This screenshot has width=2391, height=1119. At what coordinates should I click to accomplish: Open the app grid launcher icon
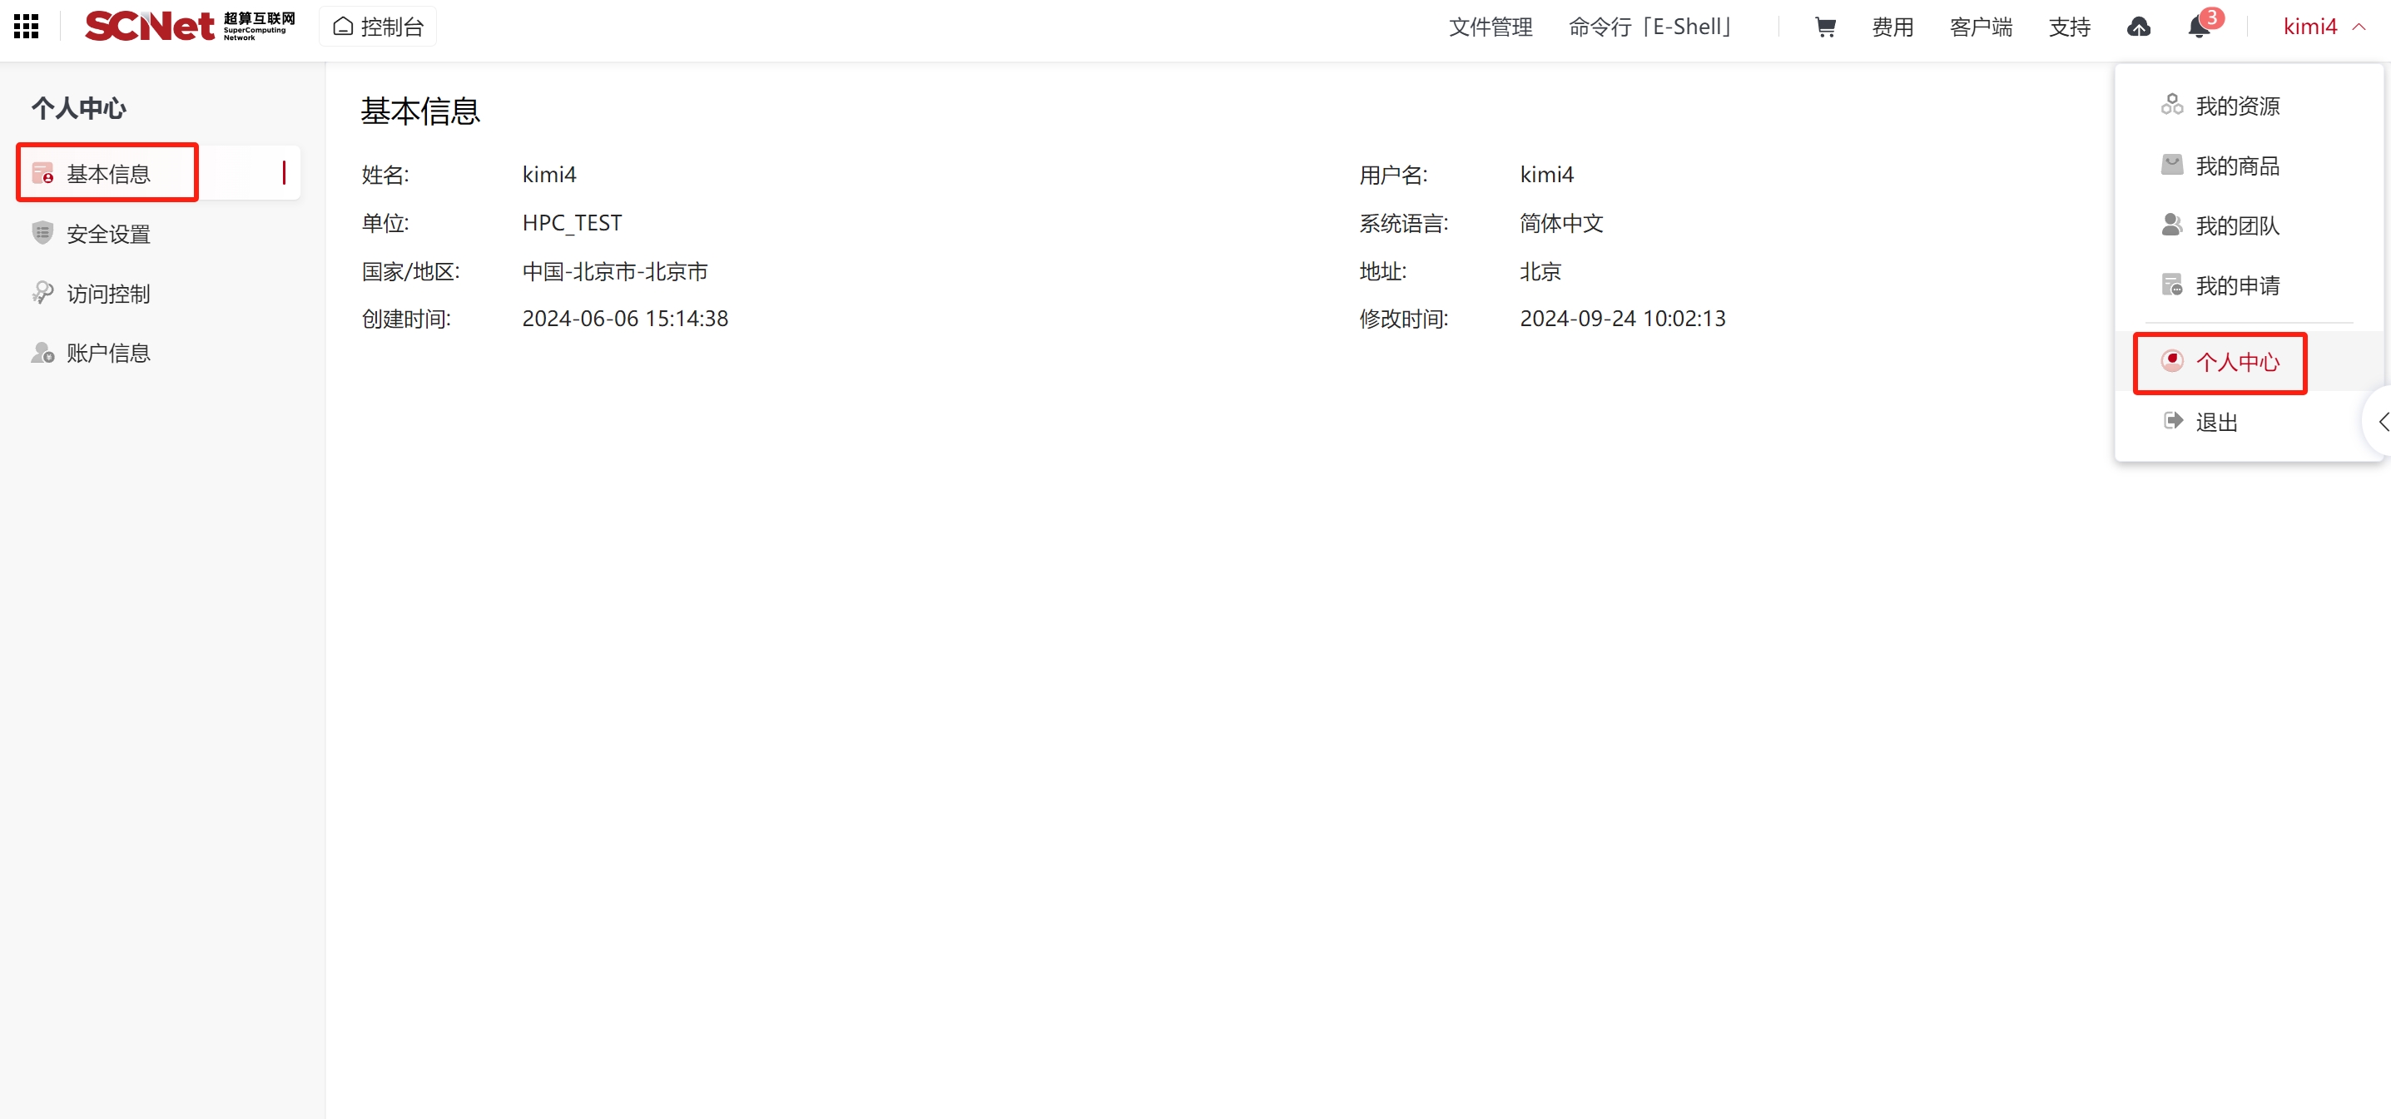click(x=26, y=26)
